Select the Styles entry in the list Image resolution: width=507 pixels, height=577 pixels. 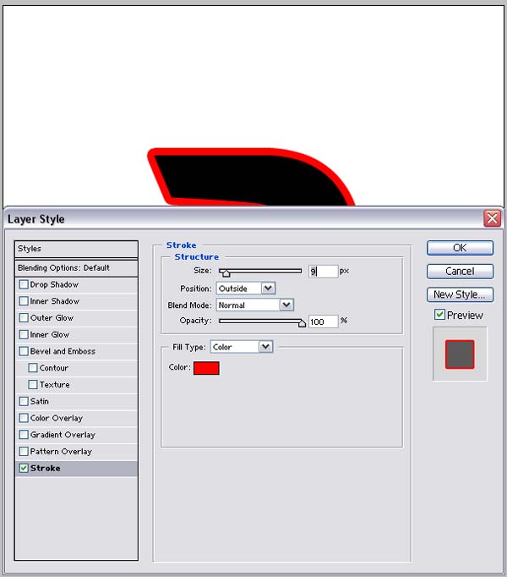pyautogui.click(x=77, y=249)
